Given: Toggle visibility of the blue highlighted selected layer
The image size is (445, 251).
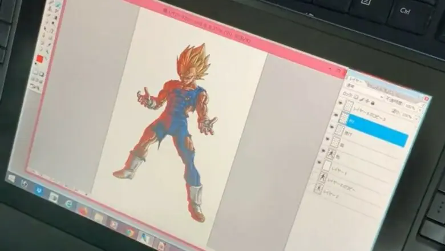Looking at the screenshot, I should pyautogui.click(x=336, y=115).
